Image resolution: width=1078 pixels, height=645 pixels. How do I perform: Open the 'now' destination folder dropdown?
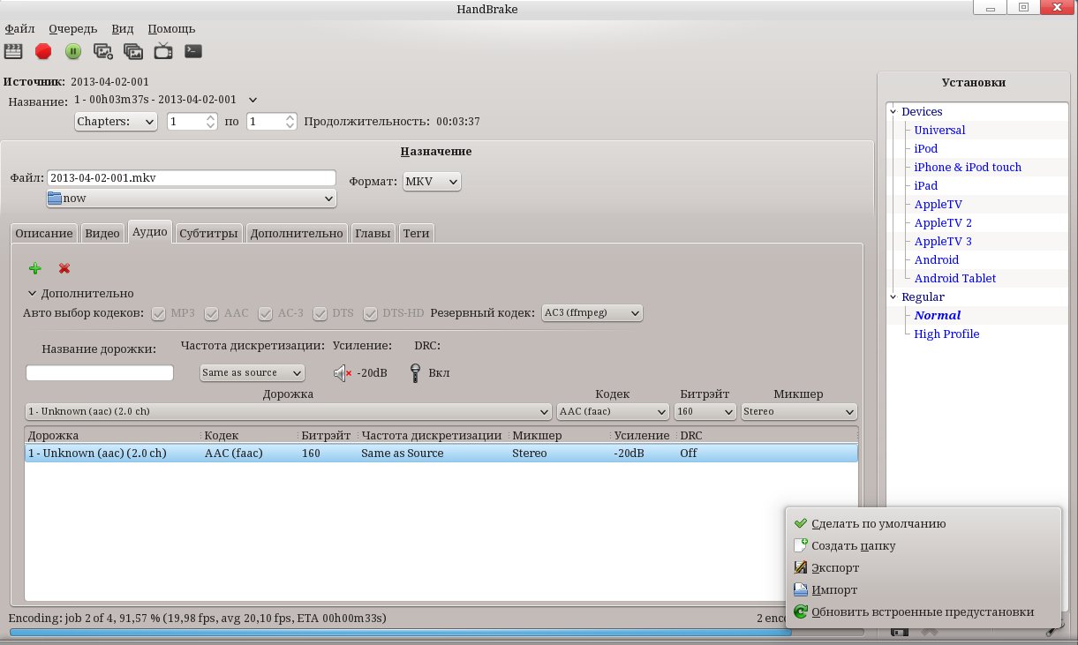point(192,199)
